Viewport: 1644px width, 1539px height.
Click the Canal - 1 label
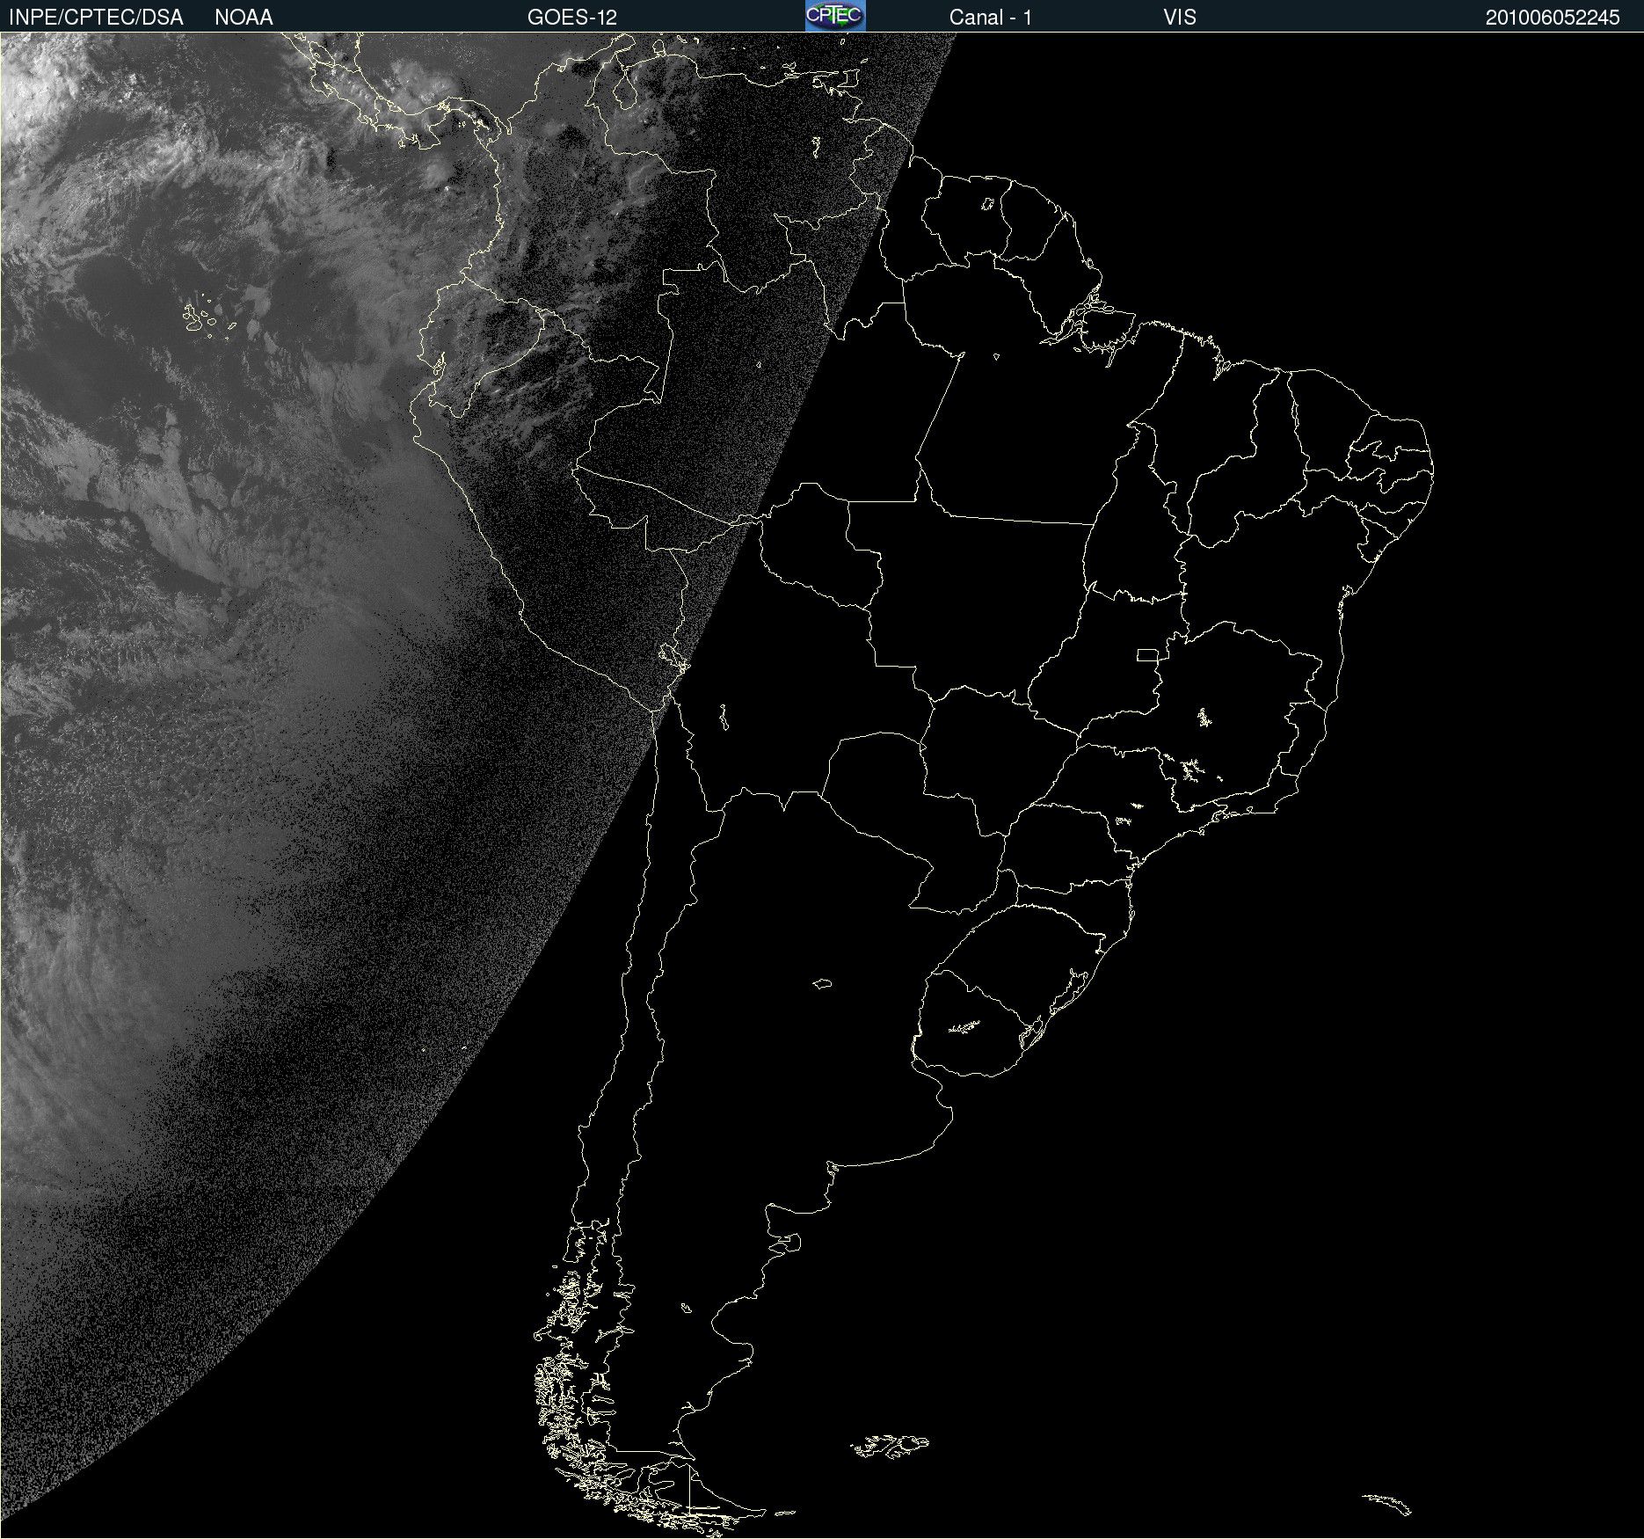point(991,18)
